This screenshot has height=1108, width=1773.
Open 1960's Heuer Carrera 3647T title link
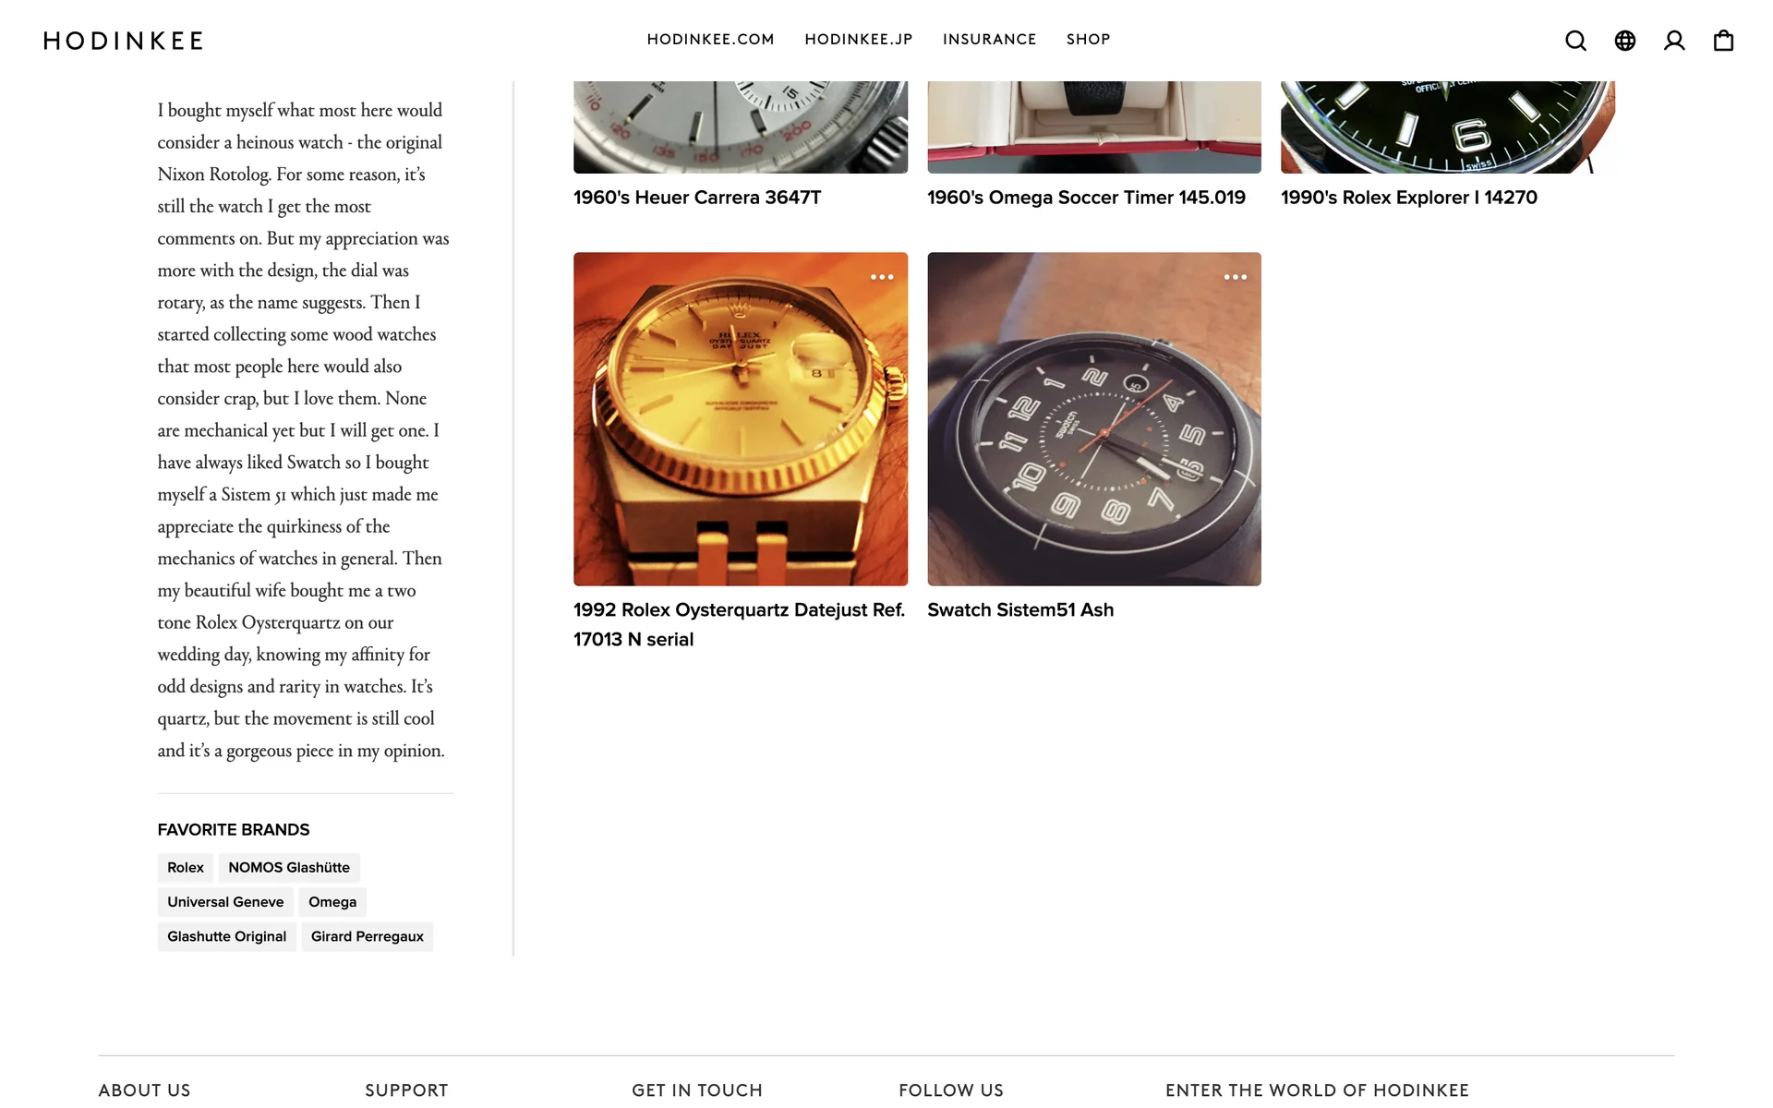pos(697,198)
